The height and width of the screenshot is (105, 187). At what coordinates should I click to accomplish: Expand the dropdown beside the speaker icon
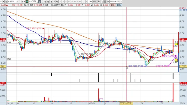pyautogui.click(x=25, y=2)
